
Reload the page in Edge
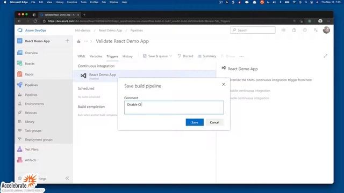click(x=35, y=21)
